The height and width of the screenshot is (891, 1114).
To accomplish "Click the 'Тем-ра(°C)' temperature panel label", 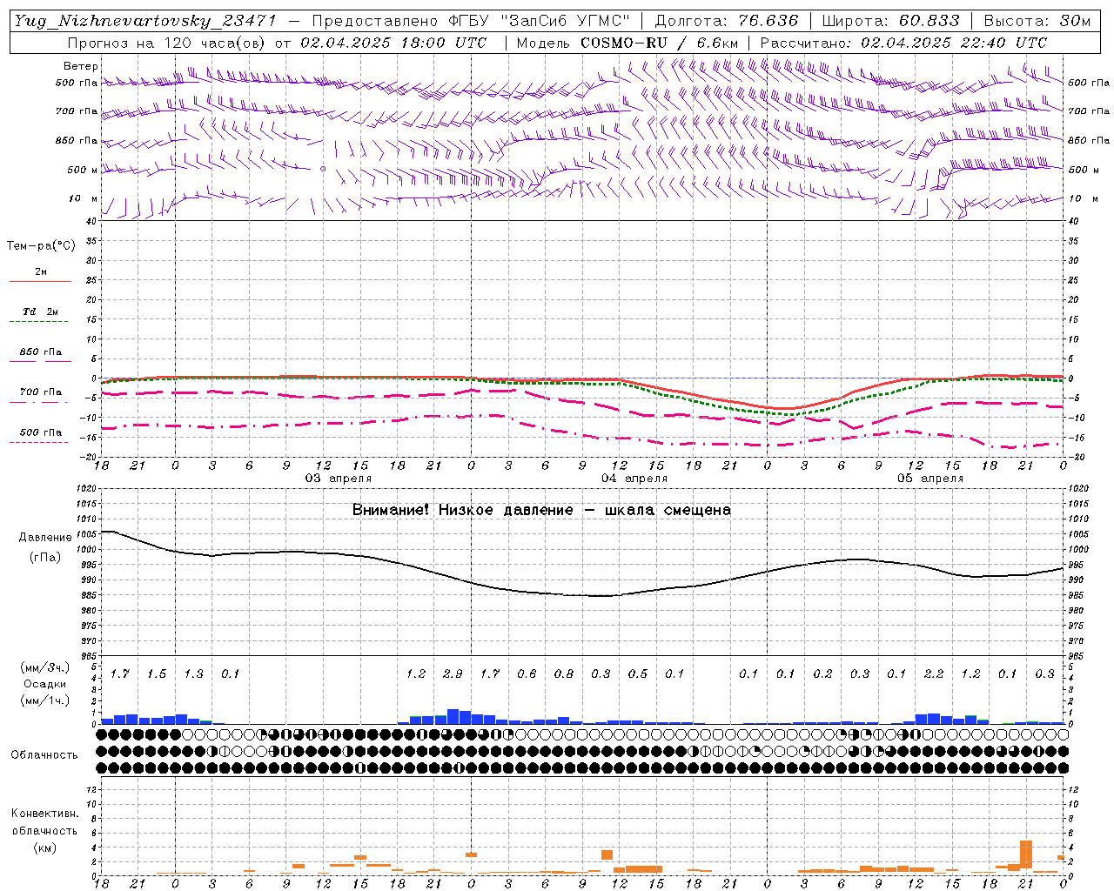I will [41, 246].
